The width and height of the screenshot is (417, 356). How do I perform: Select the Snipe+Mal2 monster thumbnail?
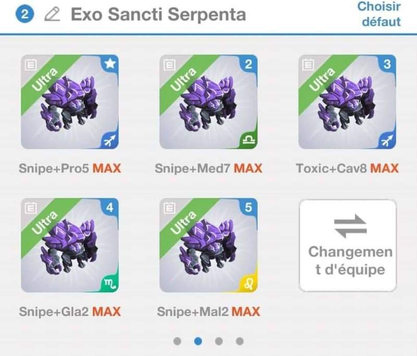pos(208,245)
